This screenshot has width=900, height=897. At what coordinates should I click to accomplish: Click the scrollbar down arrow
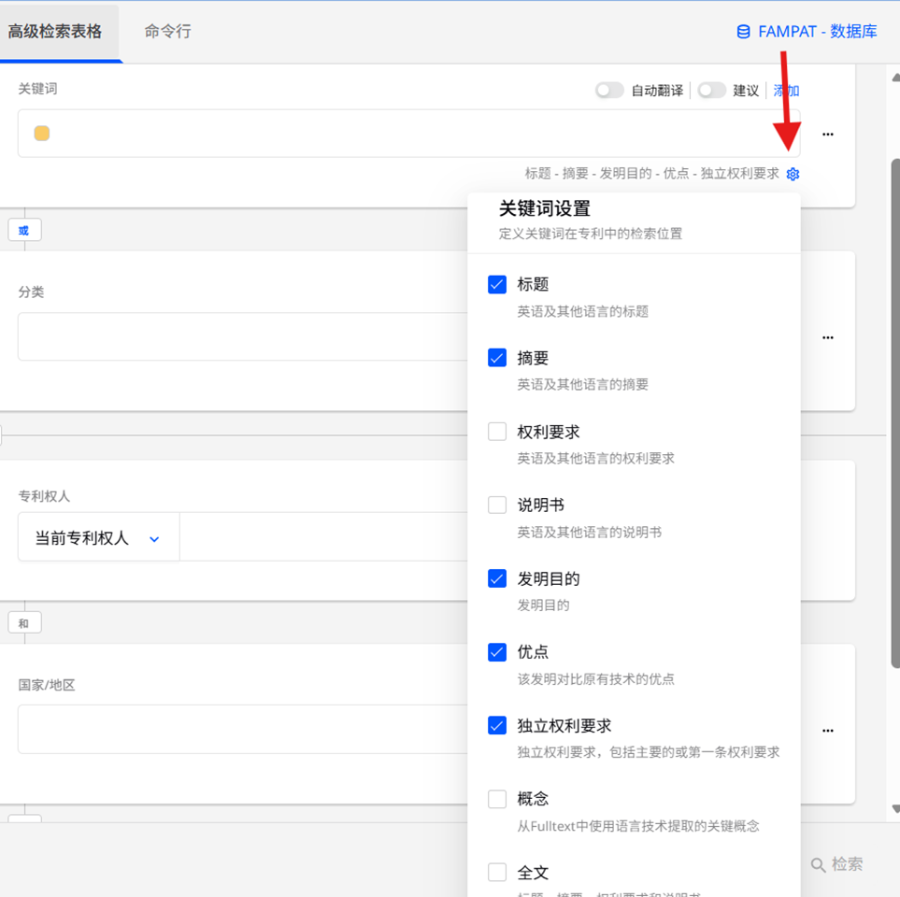point(895,809)
